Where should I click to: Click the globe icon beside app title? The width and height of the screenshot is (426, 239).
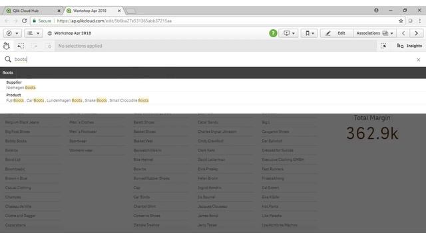coord(49,33)
